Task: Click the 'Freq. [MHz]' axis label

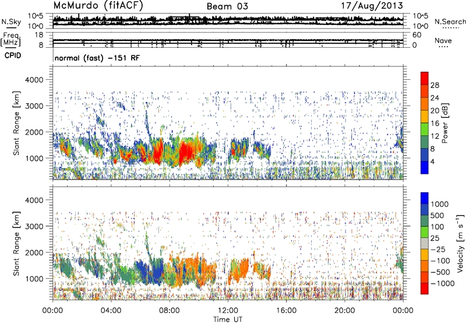Action: (x=11, y=39)
